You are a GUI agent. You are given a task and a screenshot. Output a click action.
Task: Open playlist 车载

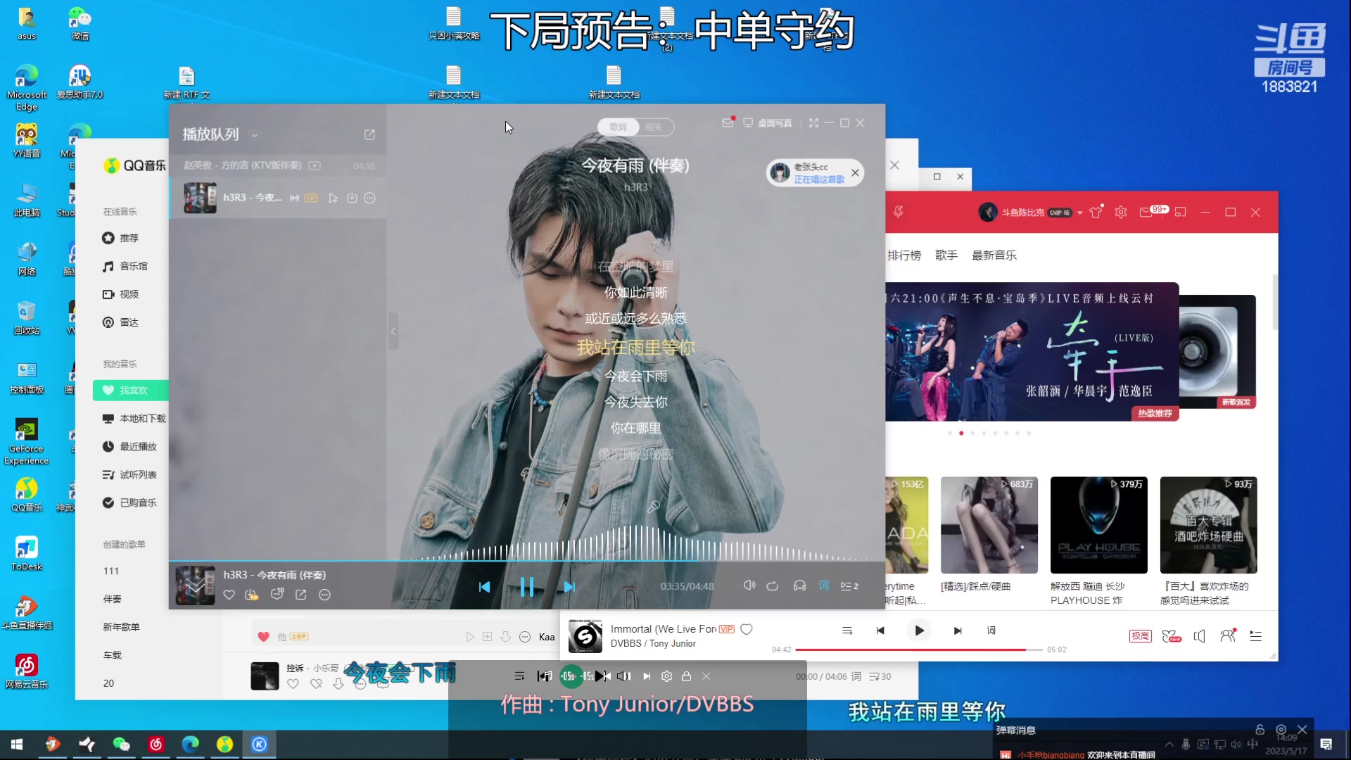(x=112, y=655)
